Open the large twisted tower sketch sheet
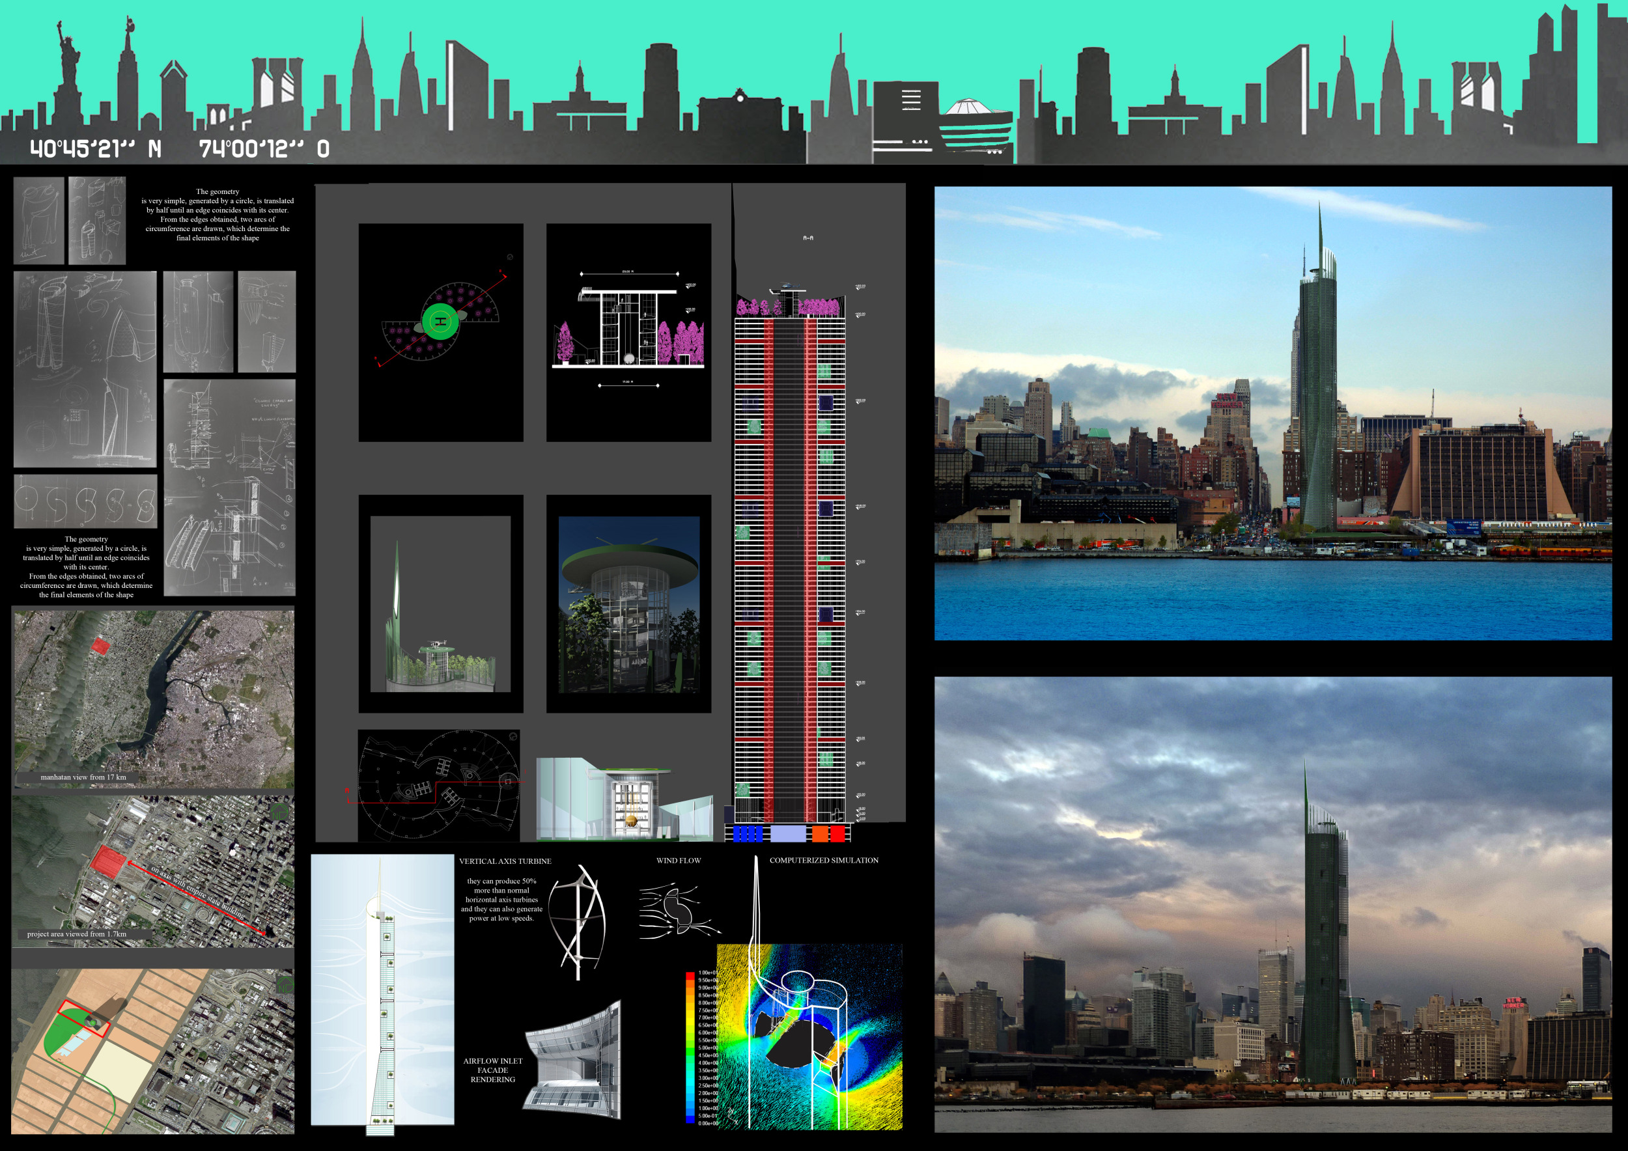The image size is (1628, 1151). (x=85, y=369)
